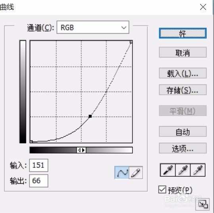This screenshot has width=214, height=213.
Task: Select the top-right endpoint of the curve
Action: 131,42
